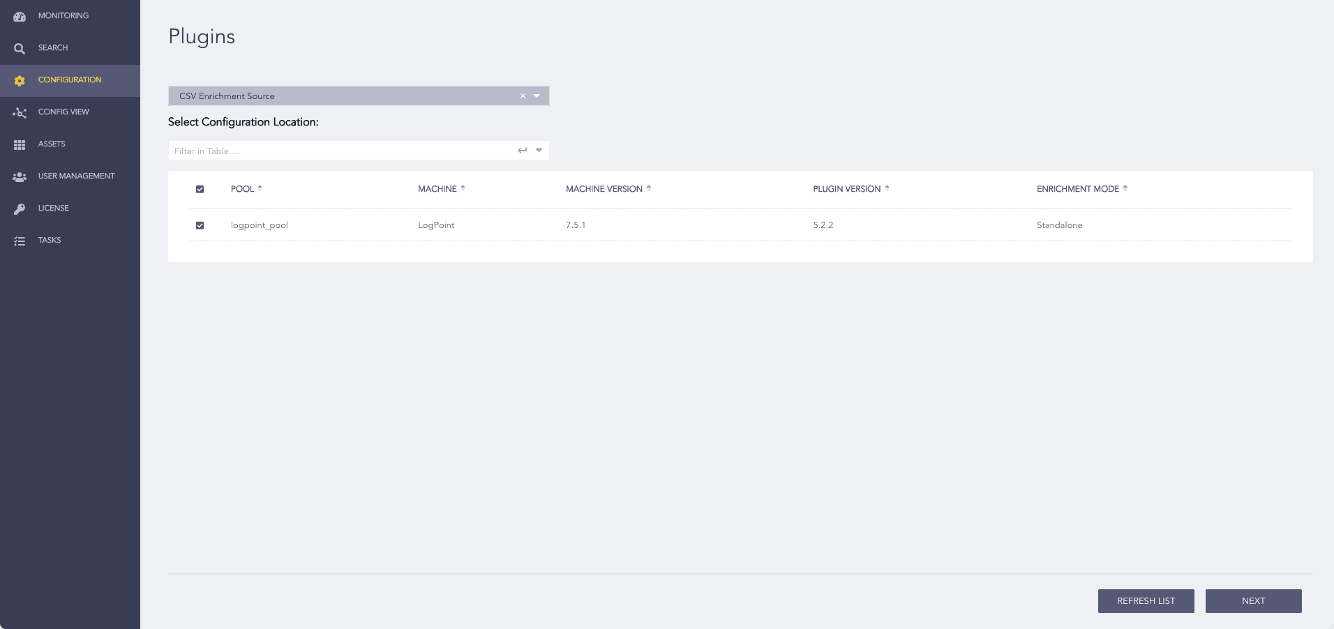1334x629 pixels.
Task: Click the User Management people icon
Action: pos(20,176)
